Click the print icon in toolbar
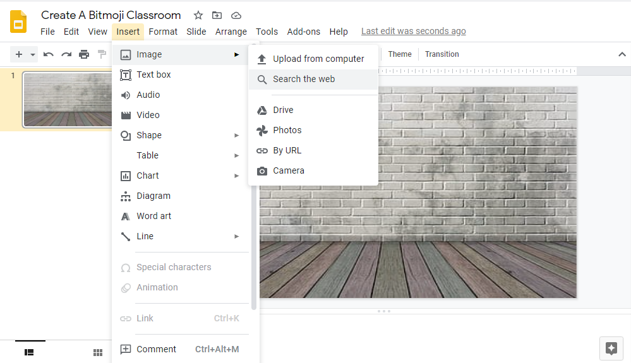 click(84, 54)
